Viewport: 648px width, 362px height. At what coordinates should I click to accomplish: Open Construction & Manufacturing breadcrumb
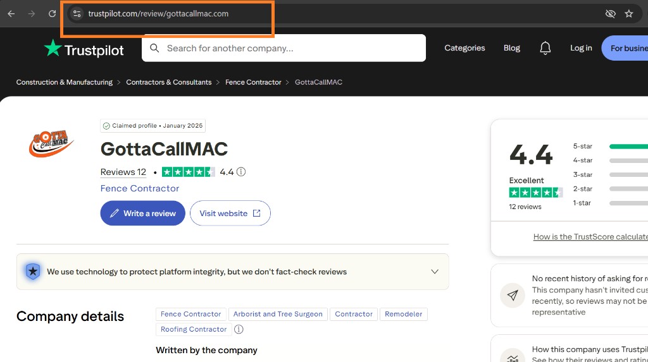click(x=64, y=82)
